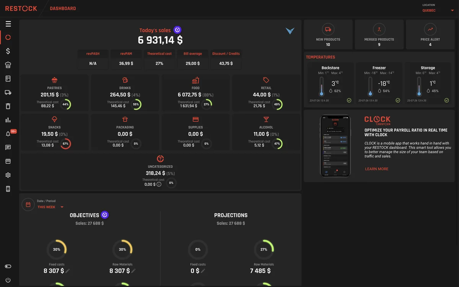Click the Snacks 67% red cost ring

[65, 144]
